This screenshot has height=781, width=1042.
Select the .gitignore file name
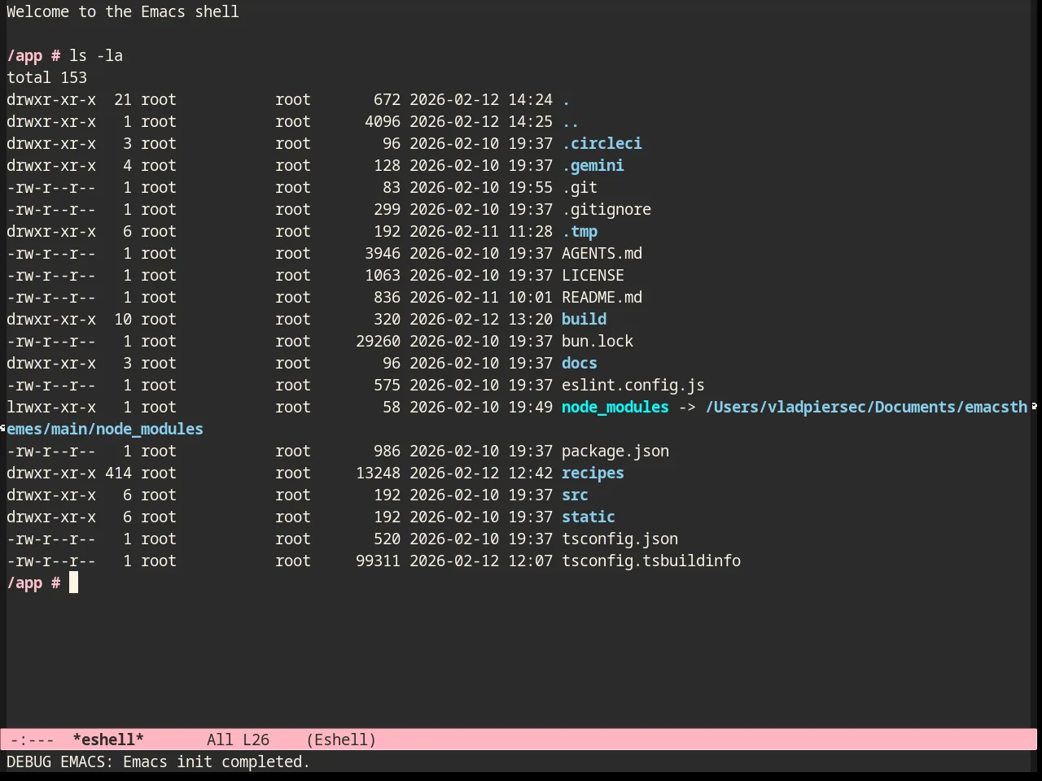(606, 209)
